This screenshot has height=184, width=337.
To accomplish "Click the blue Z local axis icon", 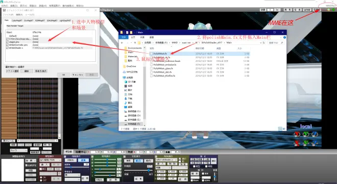I will click(315, 134).
